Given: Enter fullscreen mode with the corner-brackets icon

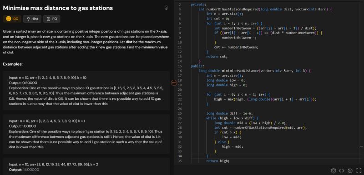Looking at the screenshot, I should [x=359, y=170].
